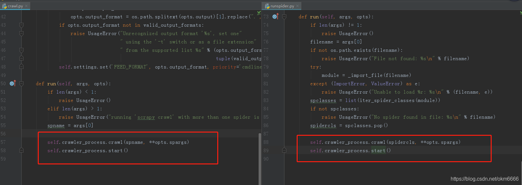Click 'File not found: %s\n' string in runspider.py
The width and height of the screenshot is (522, 185).
pyautogui.click(x=403, y=59)
